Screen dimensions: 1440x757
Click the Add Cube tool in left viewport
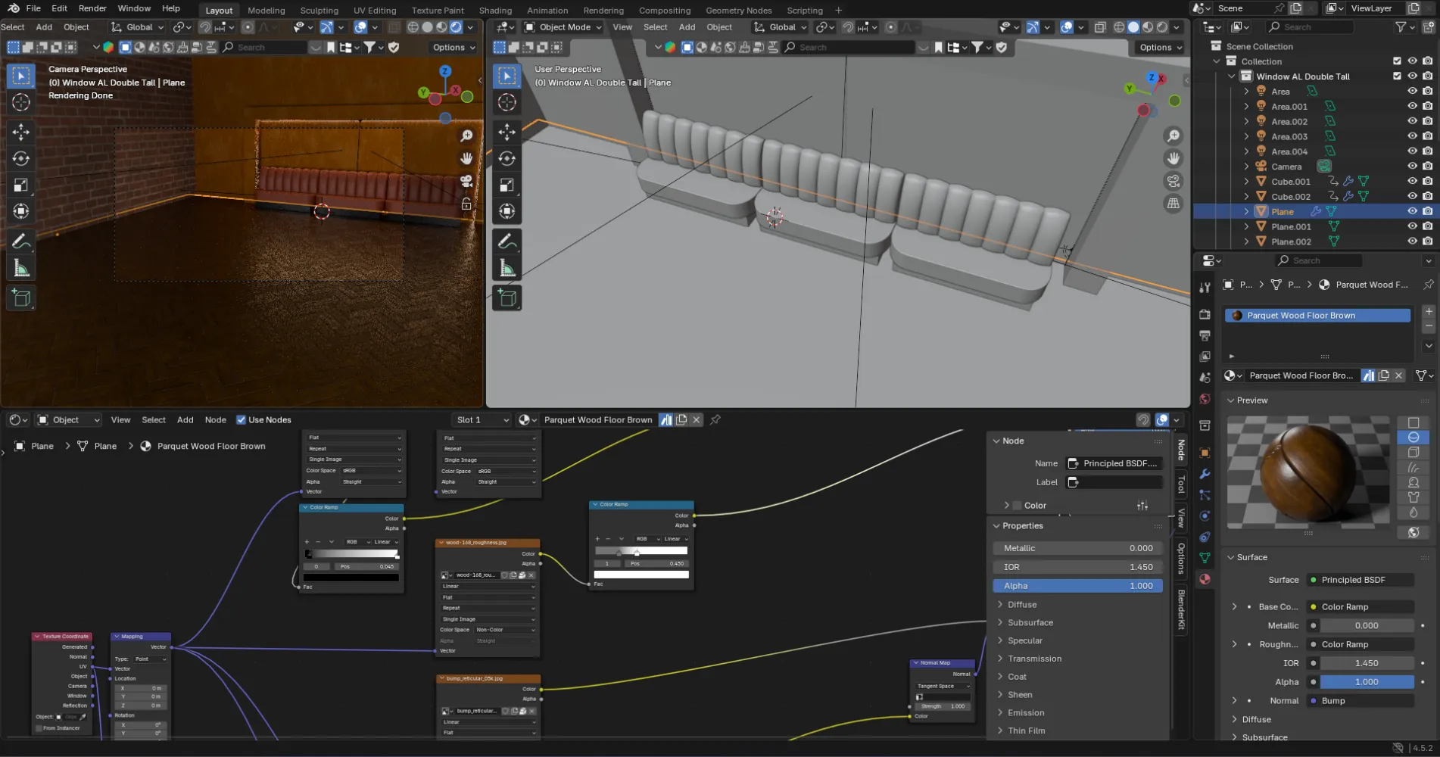21,298
